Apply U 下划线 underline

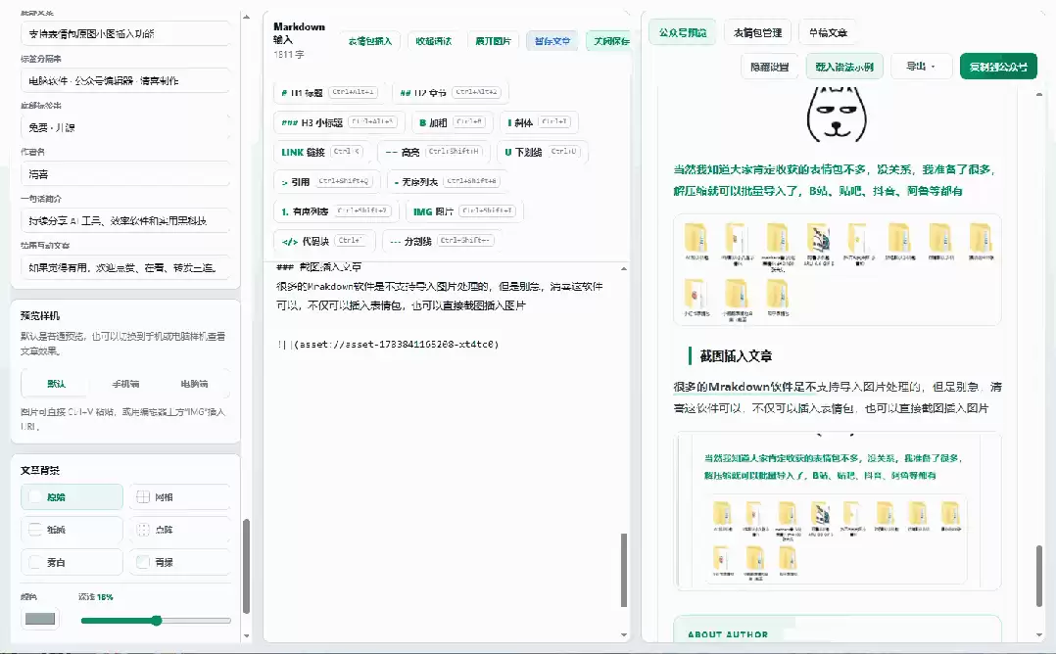pyautogui.click(x=542, y=152)
